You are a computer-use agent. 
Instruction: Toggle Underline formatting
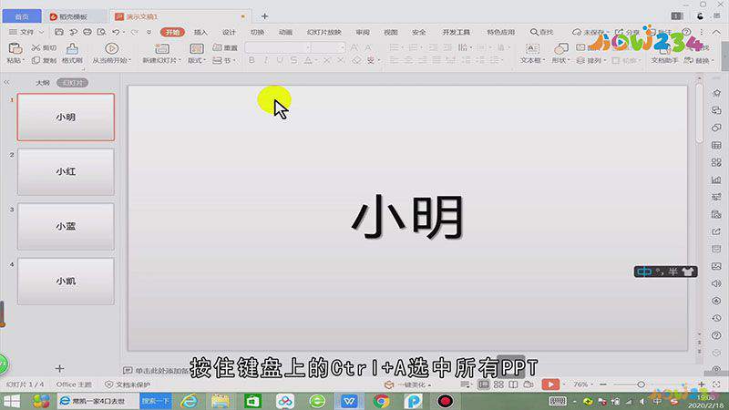280,60
